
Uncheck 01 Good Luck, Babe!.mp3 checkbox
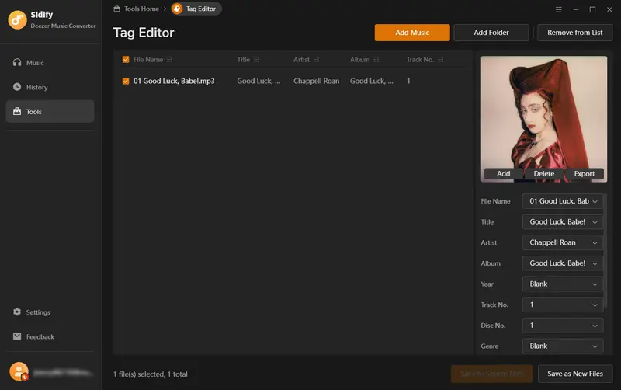point(126,81)
